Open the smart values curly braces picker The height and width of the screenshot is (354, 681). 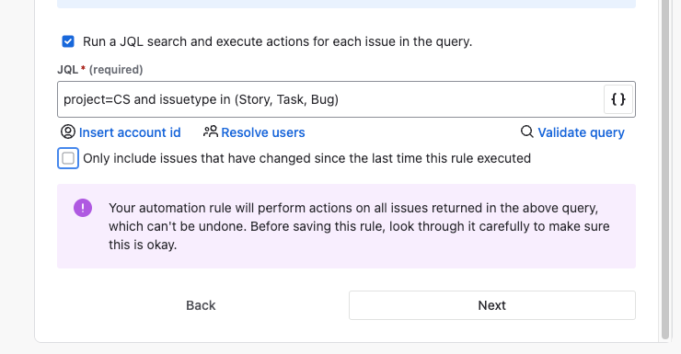point(618,99)
